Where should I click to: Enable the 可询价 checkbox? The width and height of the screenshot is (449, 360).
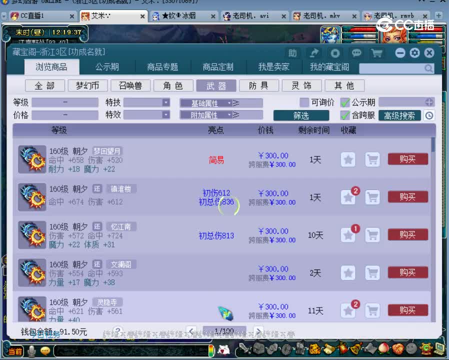304,102
